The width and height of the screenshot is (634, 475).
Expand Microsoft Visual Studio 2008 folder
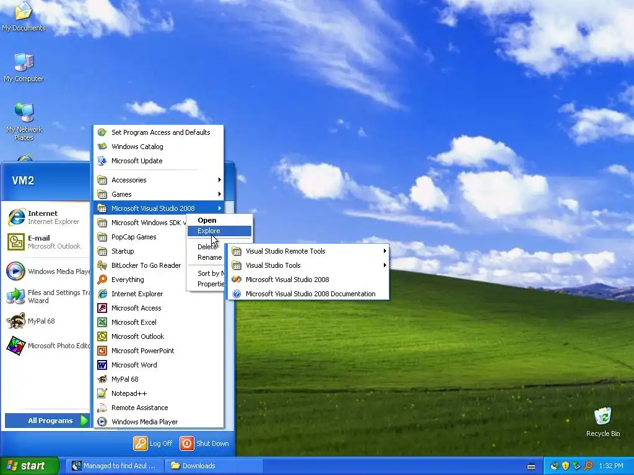(159, 208)
